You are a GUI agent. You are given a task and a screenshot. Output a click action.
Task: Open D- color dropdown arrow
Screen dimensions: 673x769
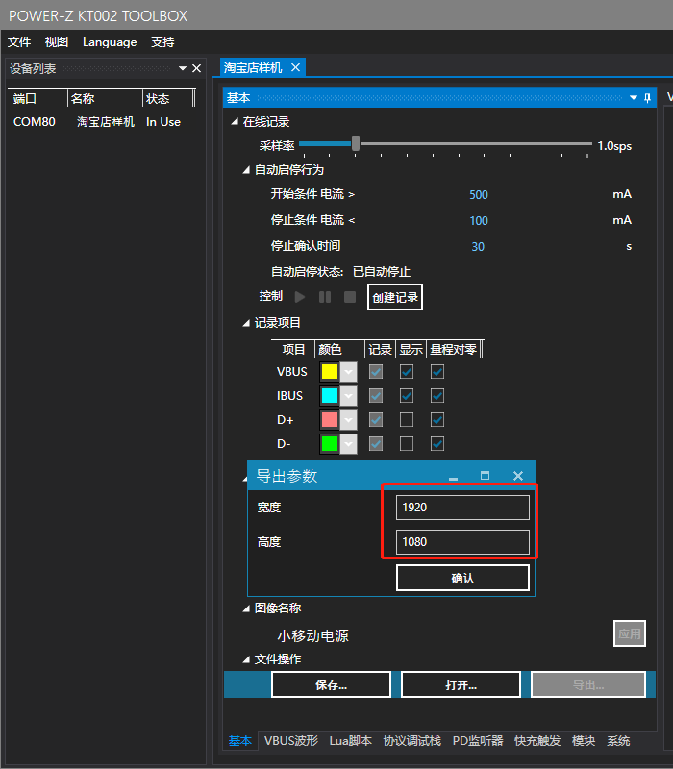click(348, 444)
